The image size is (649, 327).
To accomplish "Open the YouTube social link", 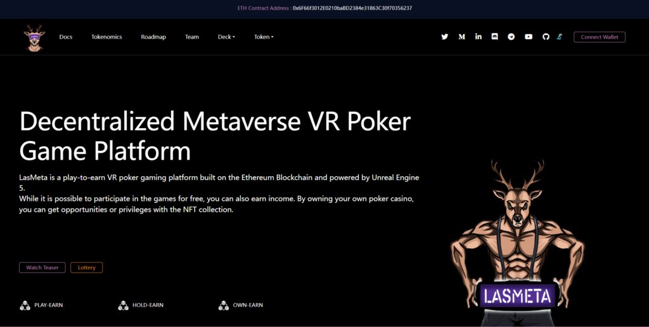I will [x=529, y=37].
